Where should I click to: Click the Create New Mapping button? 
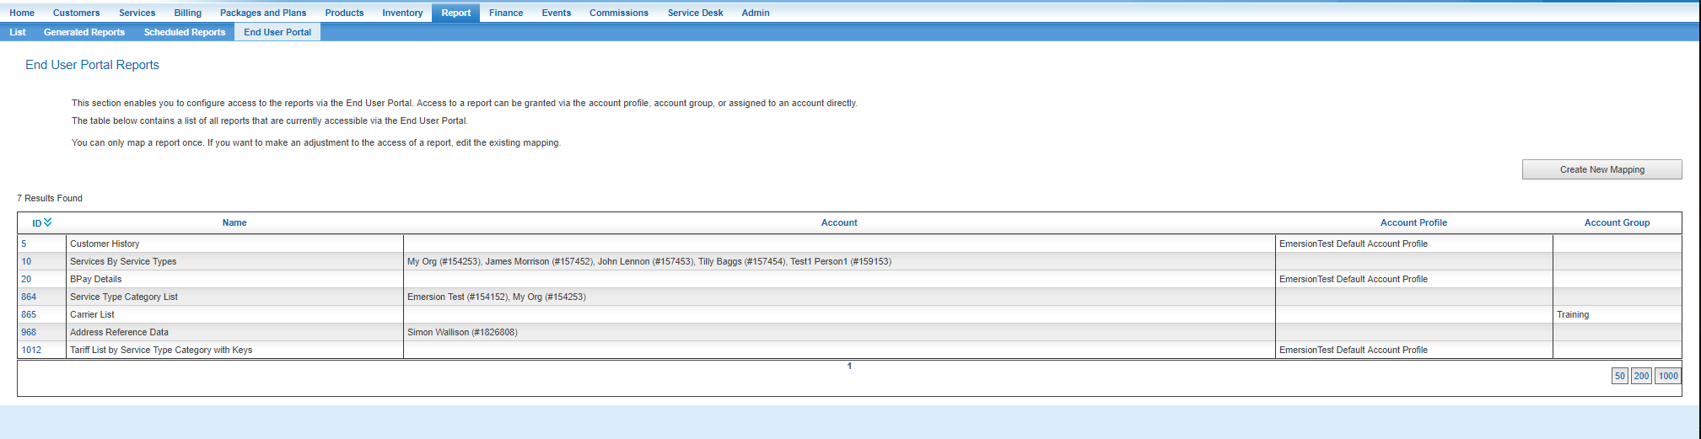pyautogui.click(x=1601, y=169)
